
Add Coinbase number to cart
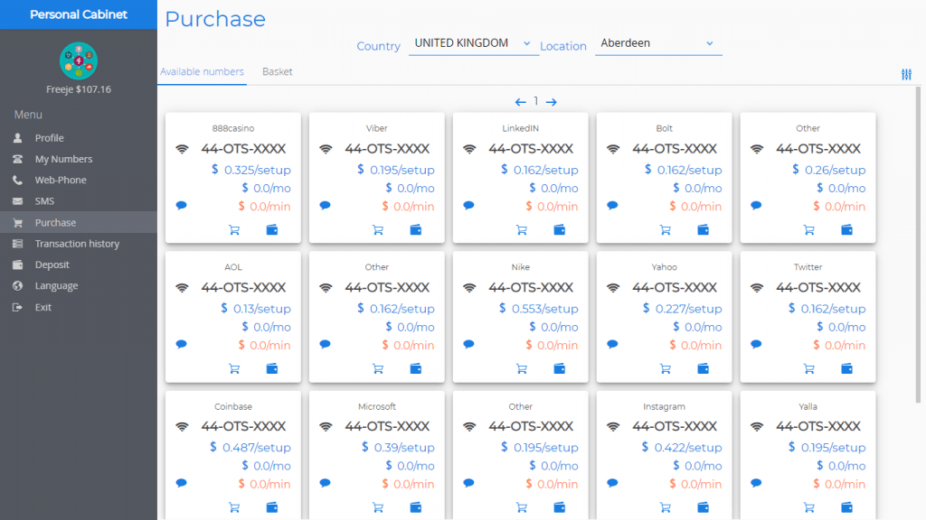coord(234,508)
